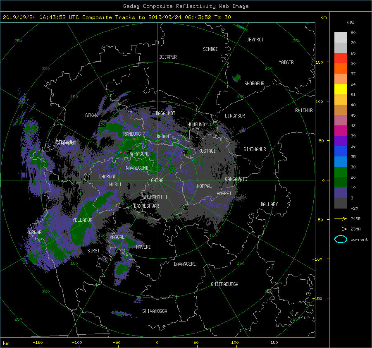The image size is (372, 348).
Task: Click the SIRSI city label
Action: pyautogui.click(x=93, y=251)
